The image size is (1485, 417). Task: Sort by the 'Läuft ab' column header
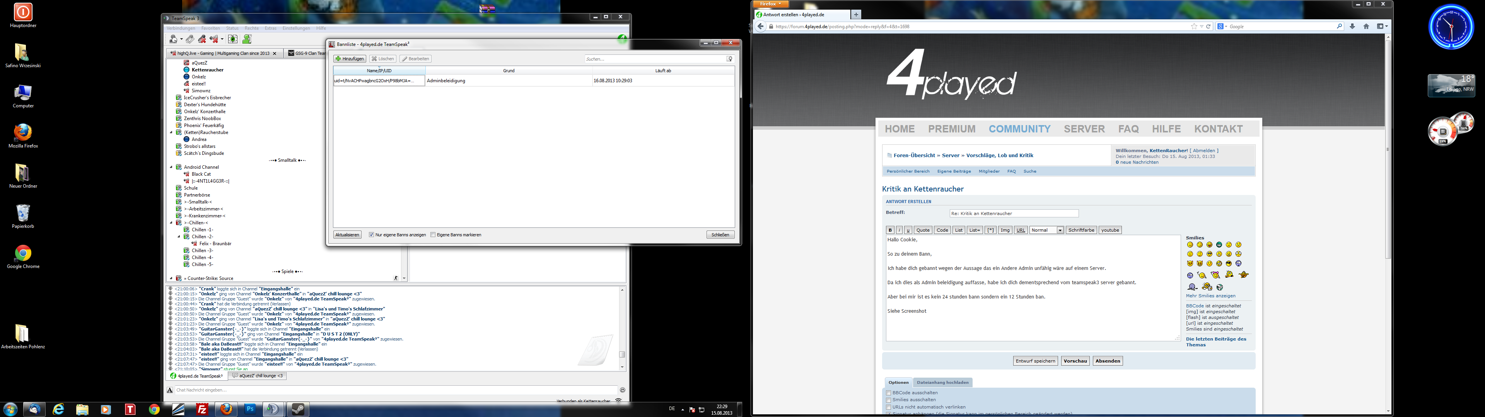664,71
